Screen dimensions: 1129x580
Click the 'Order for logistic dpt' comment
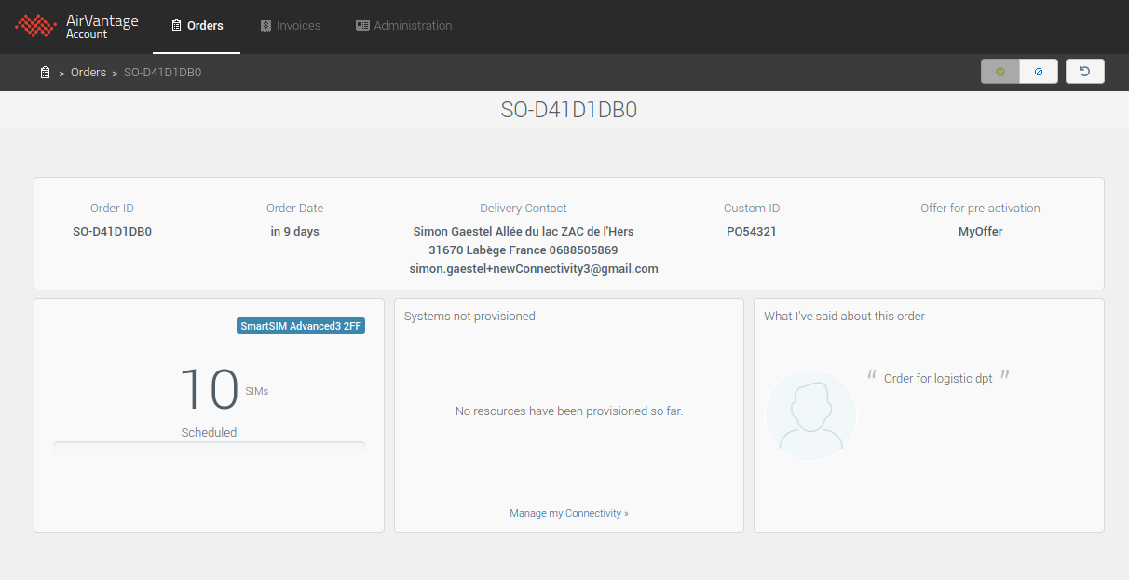[938, 379]
